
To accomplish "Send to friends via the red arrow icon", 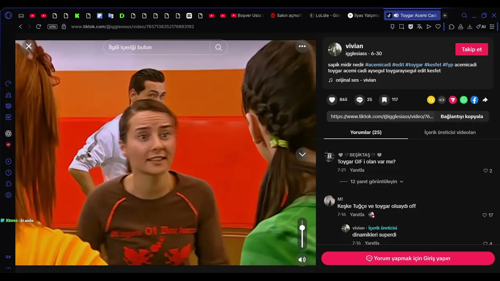I will coord(453,100).
